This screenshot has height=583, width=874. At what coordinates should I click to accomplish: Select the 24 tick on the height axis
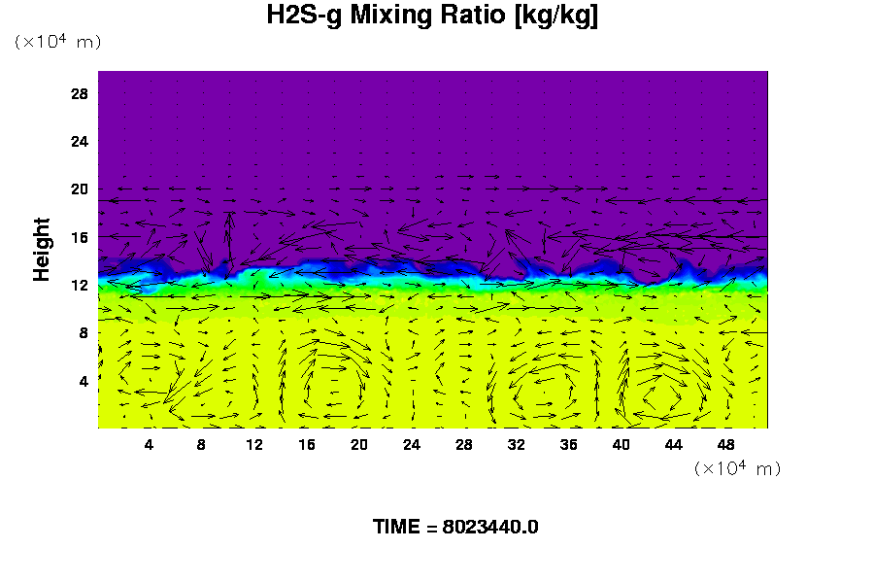(x=79, y=142)
